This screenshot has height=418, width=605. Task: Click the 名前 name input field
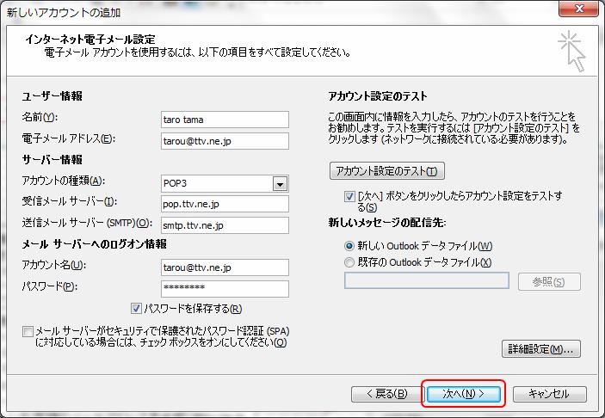(x=225, y=120)
